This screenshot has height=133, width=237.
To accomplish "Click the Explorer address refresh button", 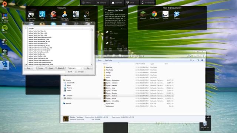I will 190,56.
